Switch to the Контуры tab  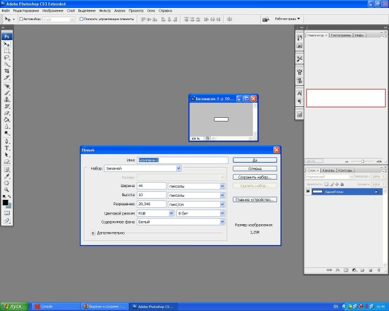345,170
